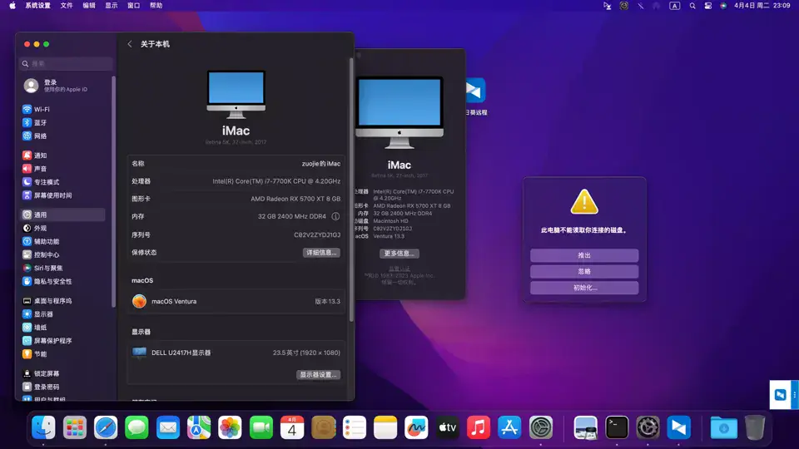Viewport: 799px width, 449px height.
Task: Open Downloads folder in the Dock
Action: (723, 427)
